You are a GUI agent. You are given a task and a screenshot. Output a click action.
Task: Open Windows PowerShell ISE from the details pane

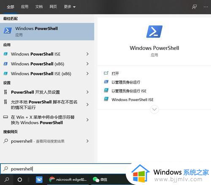point(133,100)
